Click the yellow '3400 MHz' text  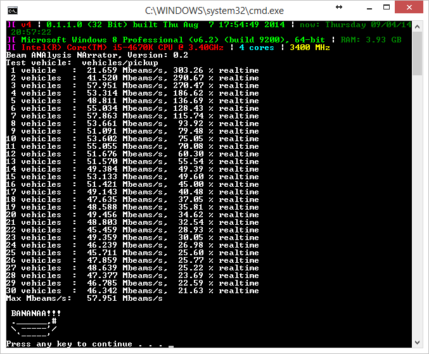(310, 47)
